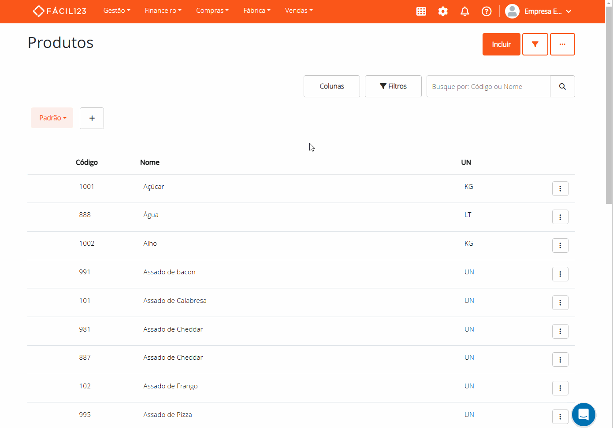This screenshot has width=613, height=428.
Task: Click the help question mark icon
Action: pyautogui.click(x=486, y=11)
